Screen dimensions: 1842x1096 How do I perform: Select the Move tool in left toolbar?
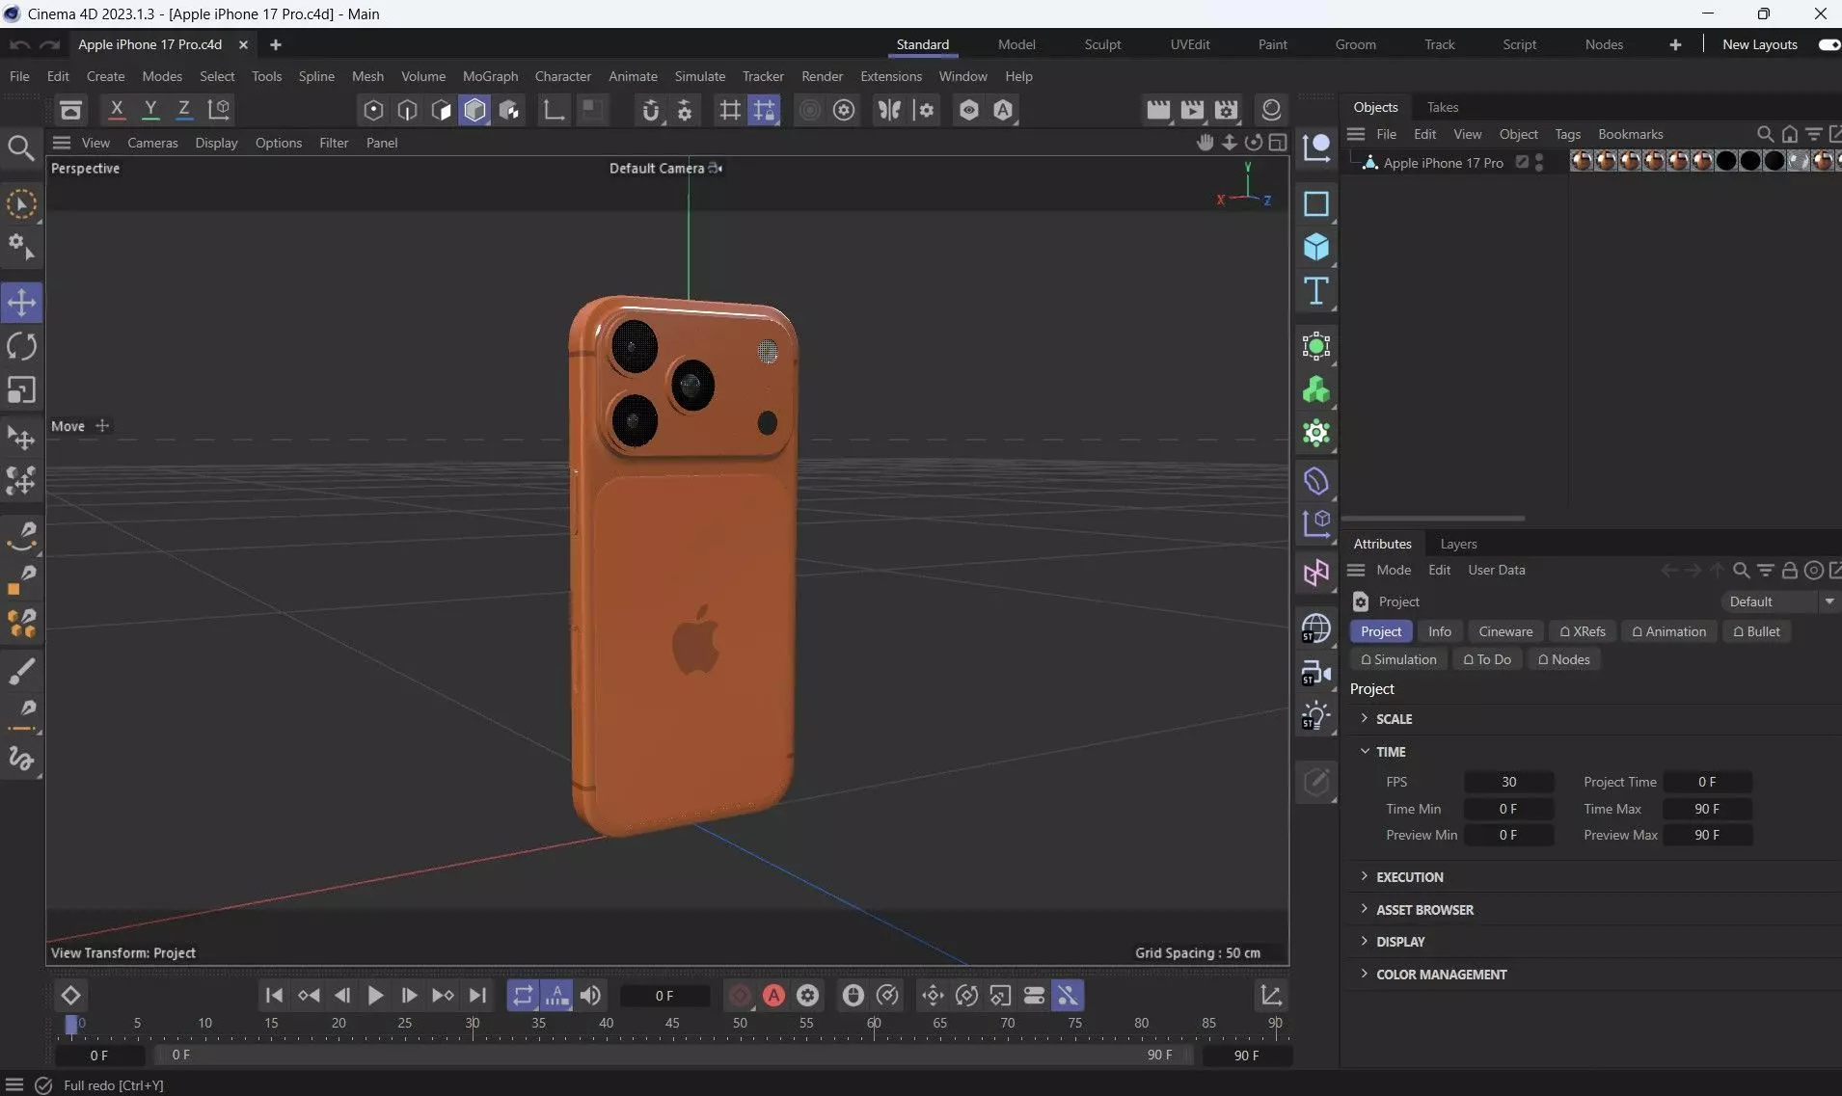[21, 303]
